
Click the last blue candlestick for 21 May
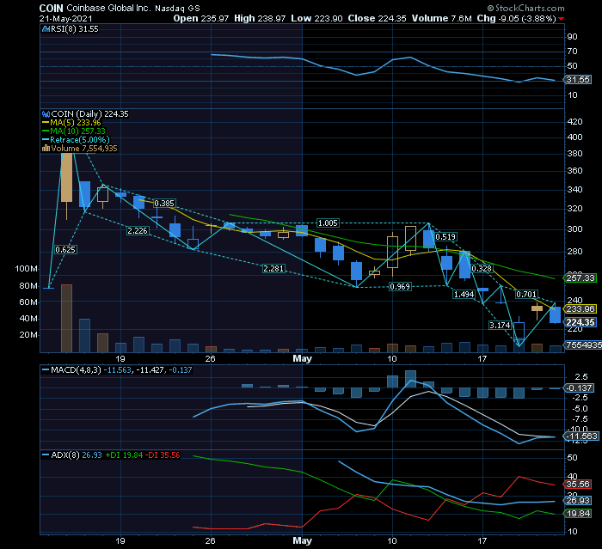tap(556, 314)
